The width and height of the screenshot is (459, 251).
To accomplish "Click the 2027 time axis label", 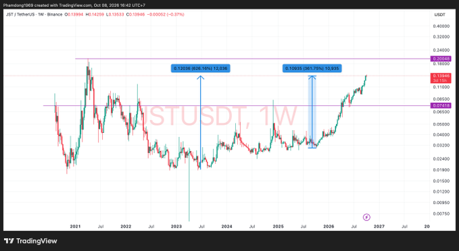I will [379, 227].
